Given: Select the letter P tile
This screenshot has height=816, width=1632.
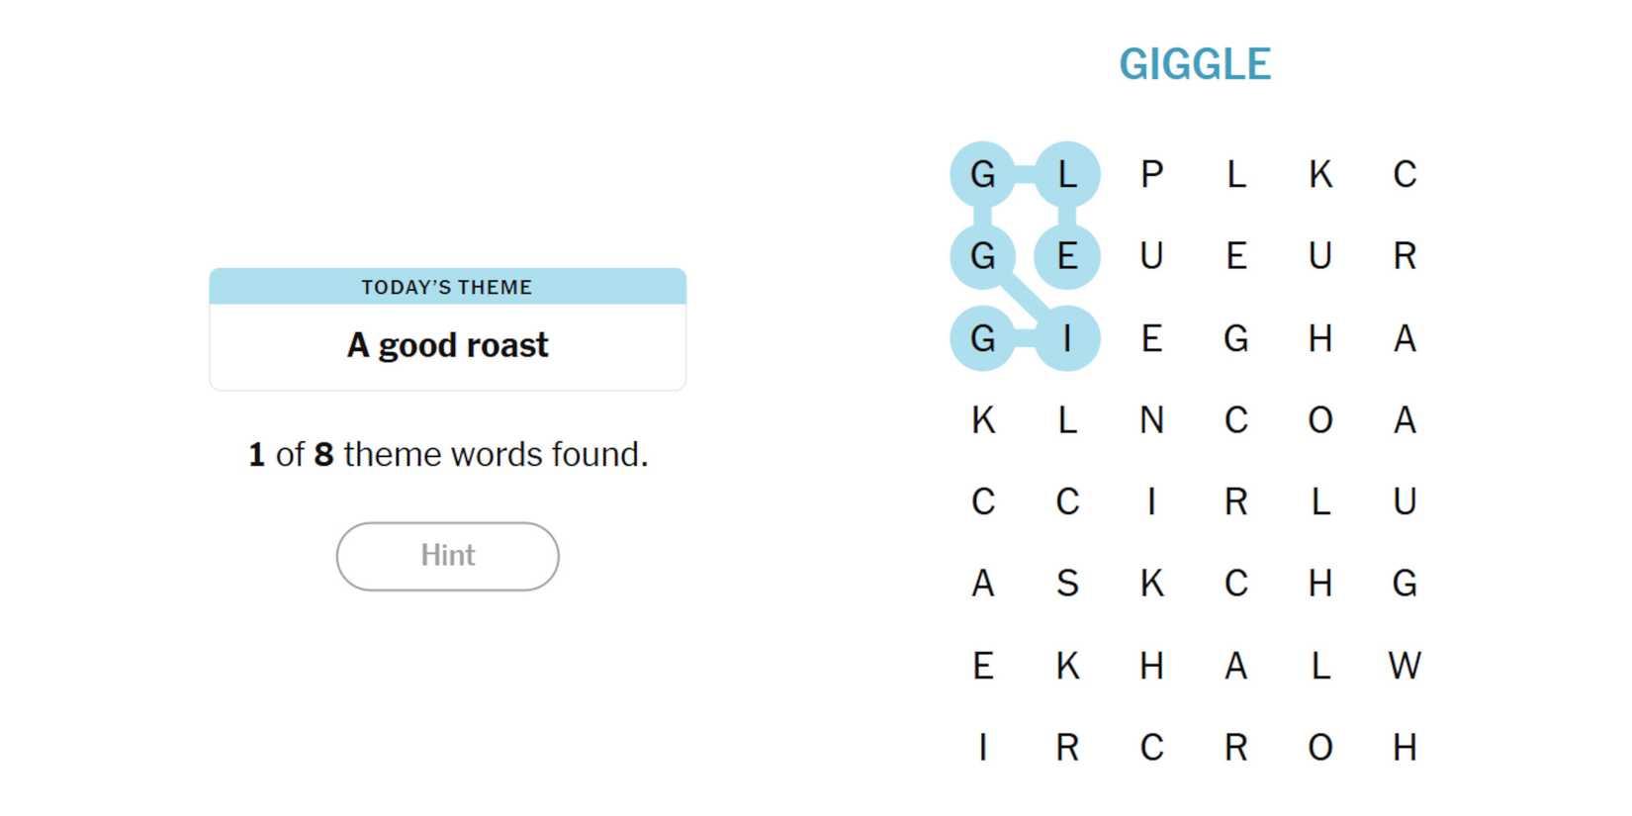Looking at the screenshot, I should click(1151, 174).
